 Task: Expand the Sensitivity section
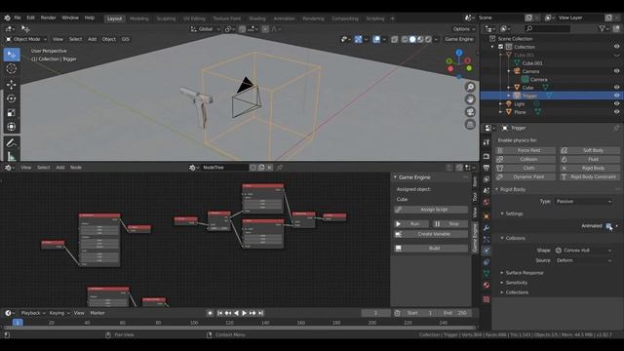(516, 283)
